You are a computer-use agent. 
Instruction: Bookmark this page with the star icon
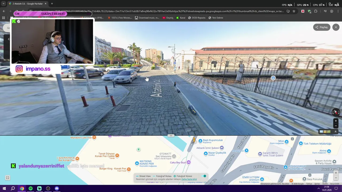point(294,11)
